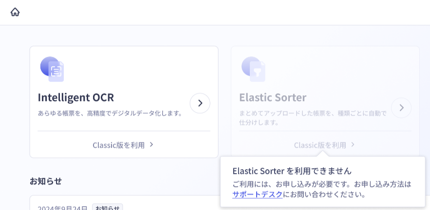Viewport: 430px width, 210px height.
Task: Click the Elastic Sorter circular arrow button
Action: [401, 108]
